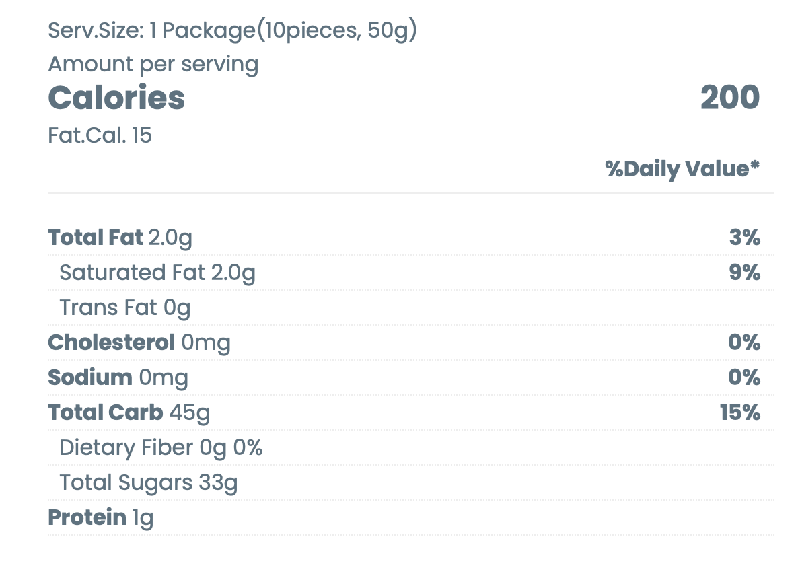The width and height of the screenshot is (798, 576).
Task: Select the Cholesterol 0mg row label
Action: coord(139,343)
